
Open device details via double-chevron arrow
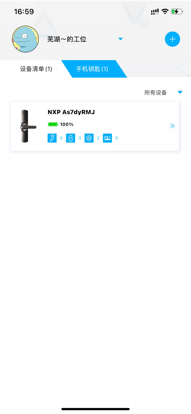pyautogui.click(x=172, y=126)
